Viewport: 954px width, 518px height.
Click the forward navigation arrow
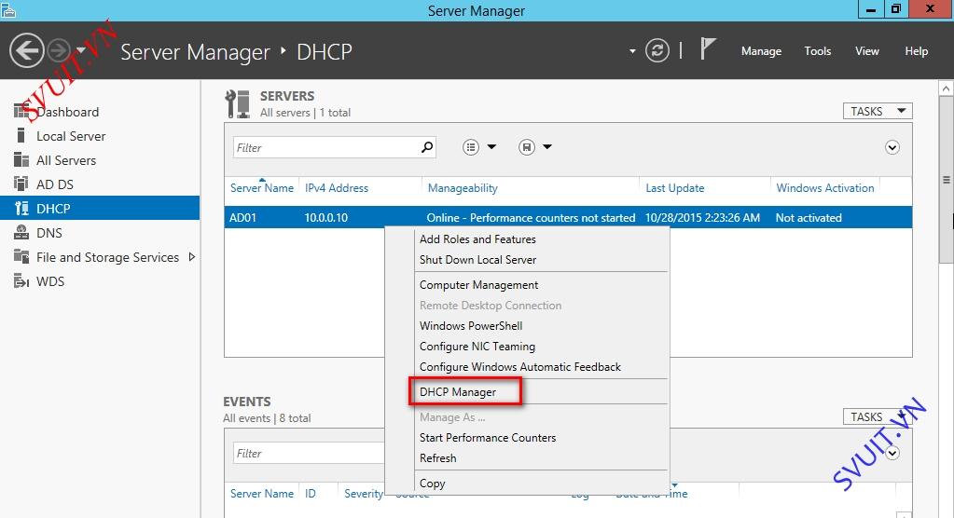click(59, 50)
